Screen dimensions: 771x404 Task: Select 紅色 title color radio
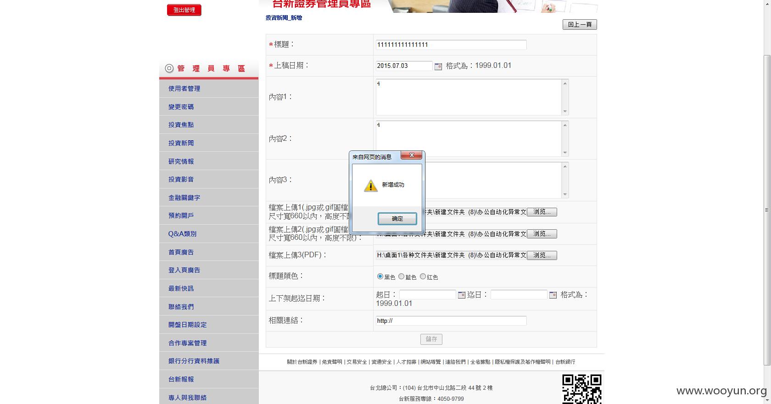point(423,277)
